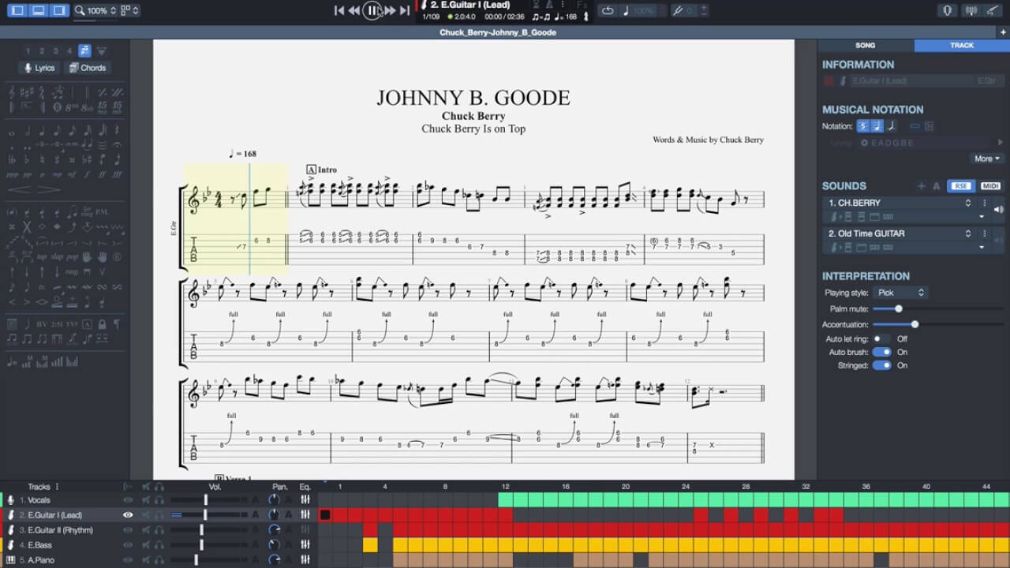1010x568 pixels.
Task: Jump to the first bar
Action: click(339, 10)
